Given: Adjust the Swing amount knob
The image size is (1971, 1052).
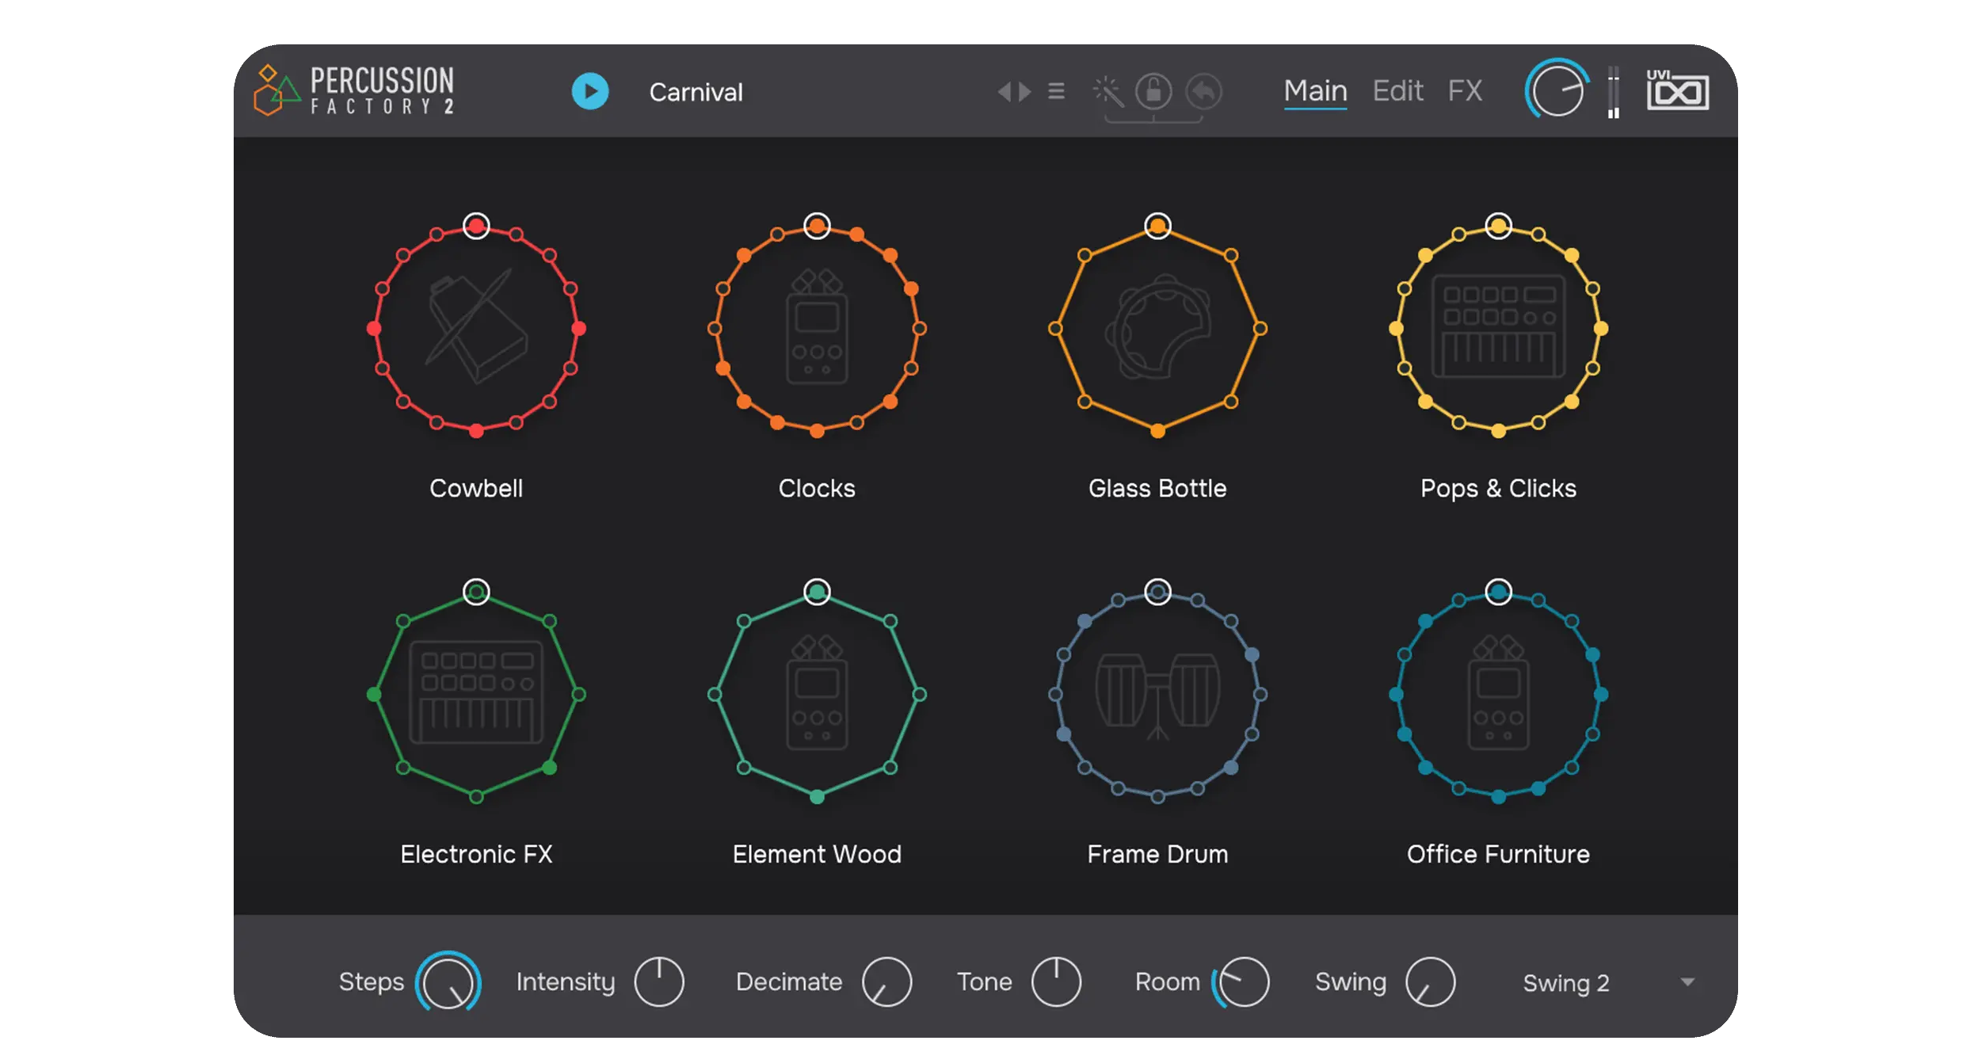Looking at the screenshot, I should click(1430, 981).
